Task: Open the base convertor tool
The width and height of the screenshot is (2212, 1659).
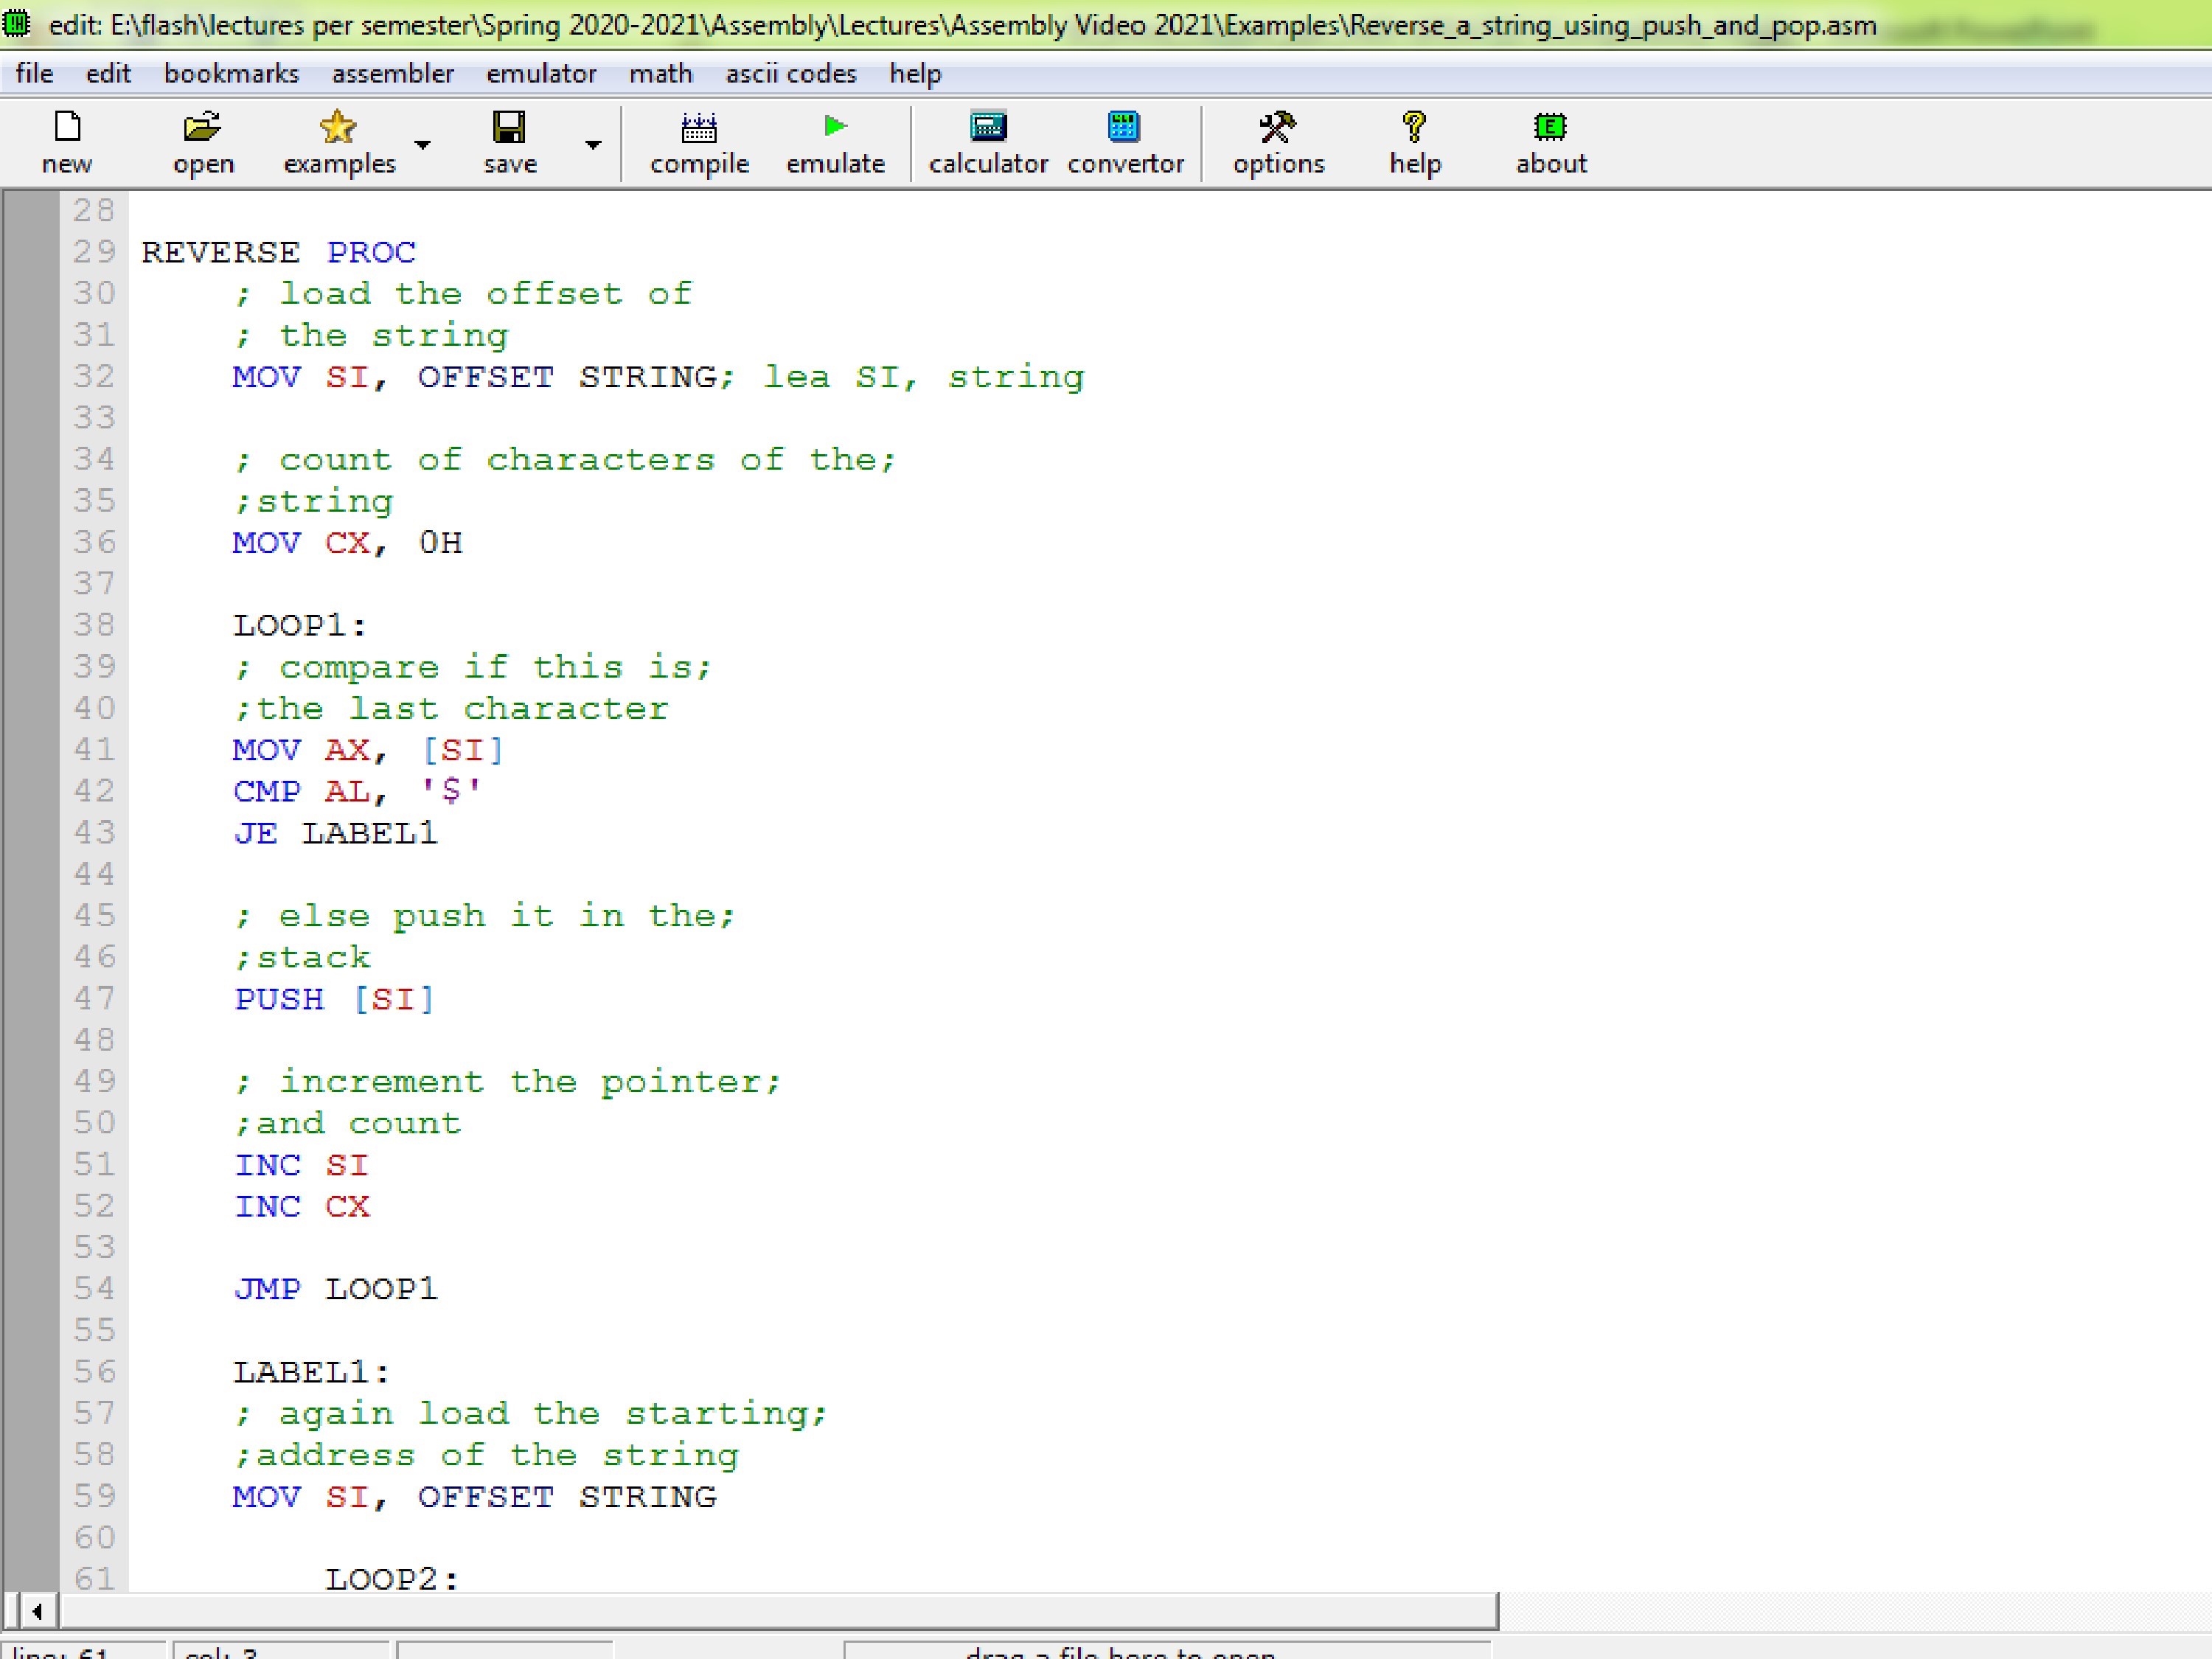Action: pos(1125,143)
